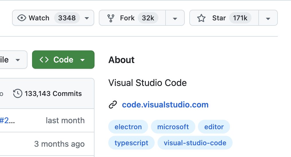Click the link chain icon

pyautogui.click(x=113, y=105)
